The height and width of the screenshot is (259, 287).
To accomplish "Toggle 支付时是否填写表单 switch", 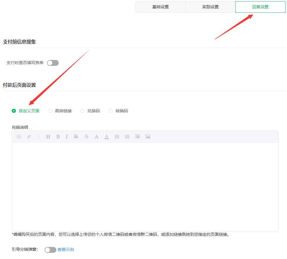I will (53, 63).
